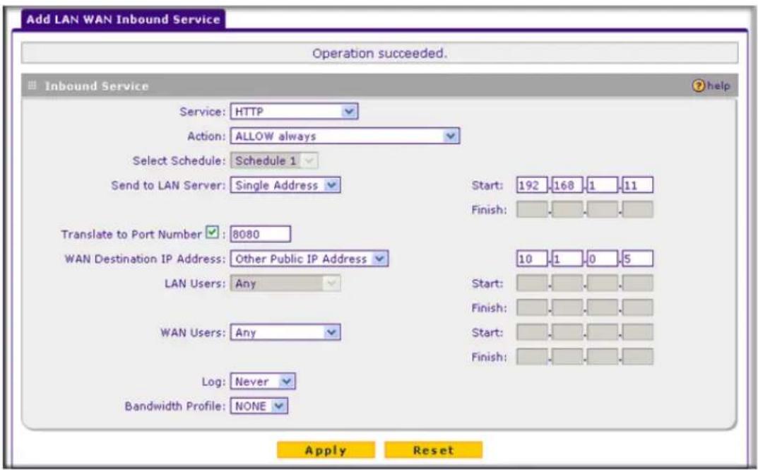Image resolution: width=758 pixels, height=470 pixels.
Task: Open the Select Schedule dropdown
Action: tap(274, 160)
